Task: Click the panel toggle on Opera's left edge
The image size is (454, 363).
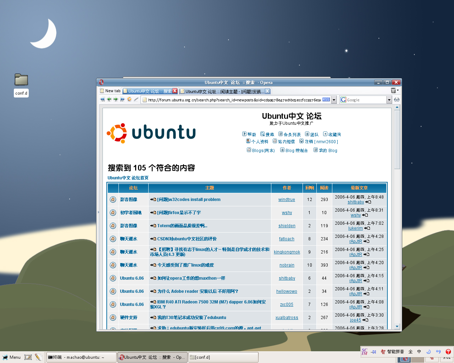Action: click(98, 212)
